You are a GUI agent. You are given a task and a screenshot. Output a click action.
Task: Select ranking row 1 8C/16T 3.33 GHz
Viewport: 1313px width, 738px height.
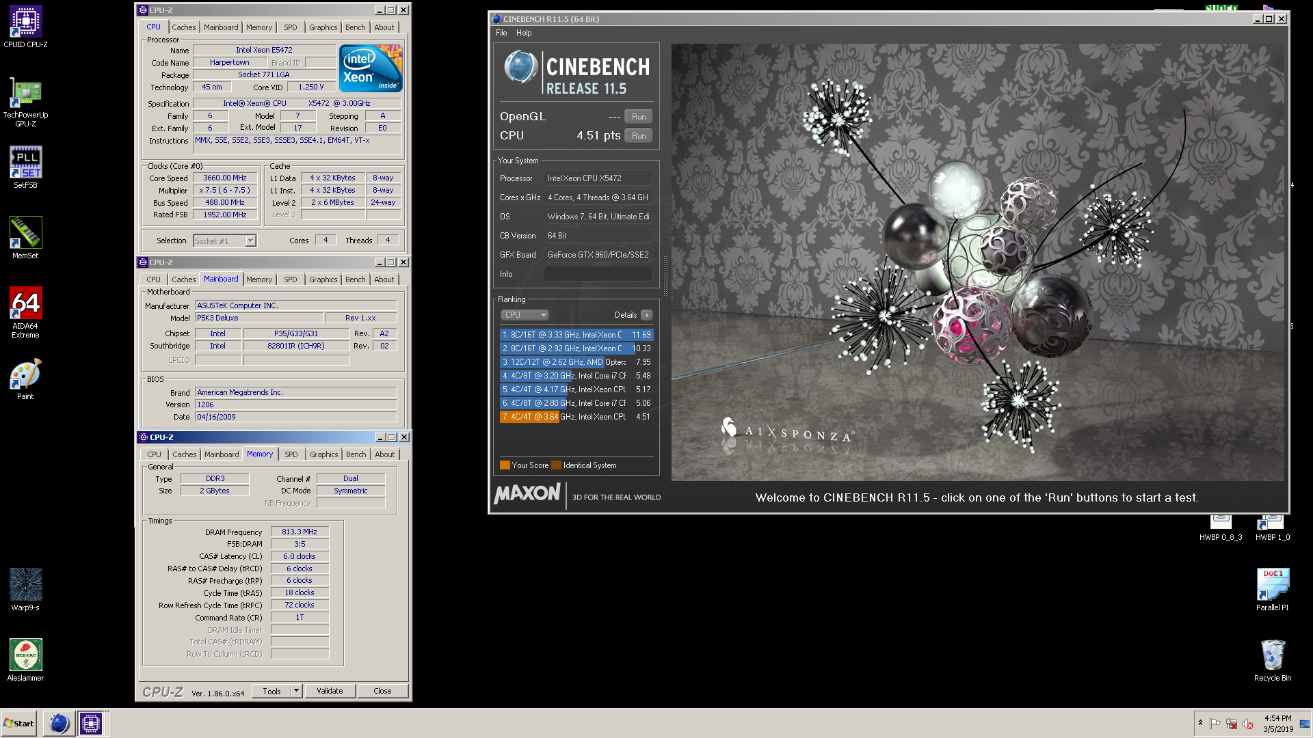pos(576,335)
